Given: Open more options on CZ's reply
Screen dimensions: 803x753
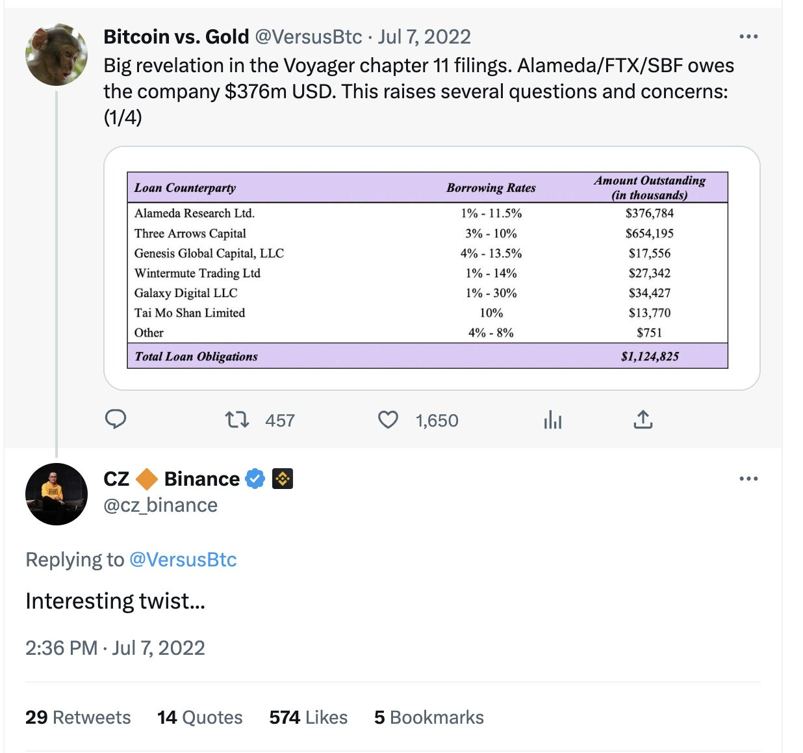Looking at the screenshot, I should click(x=748, y=479).
